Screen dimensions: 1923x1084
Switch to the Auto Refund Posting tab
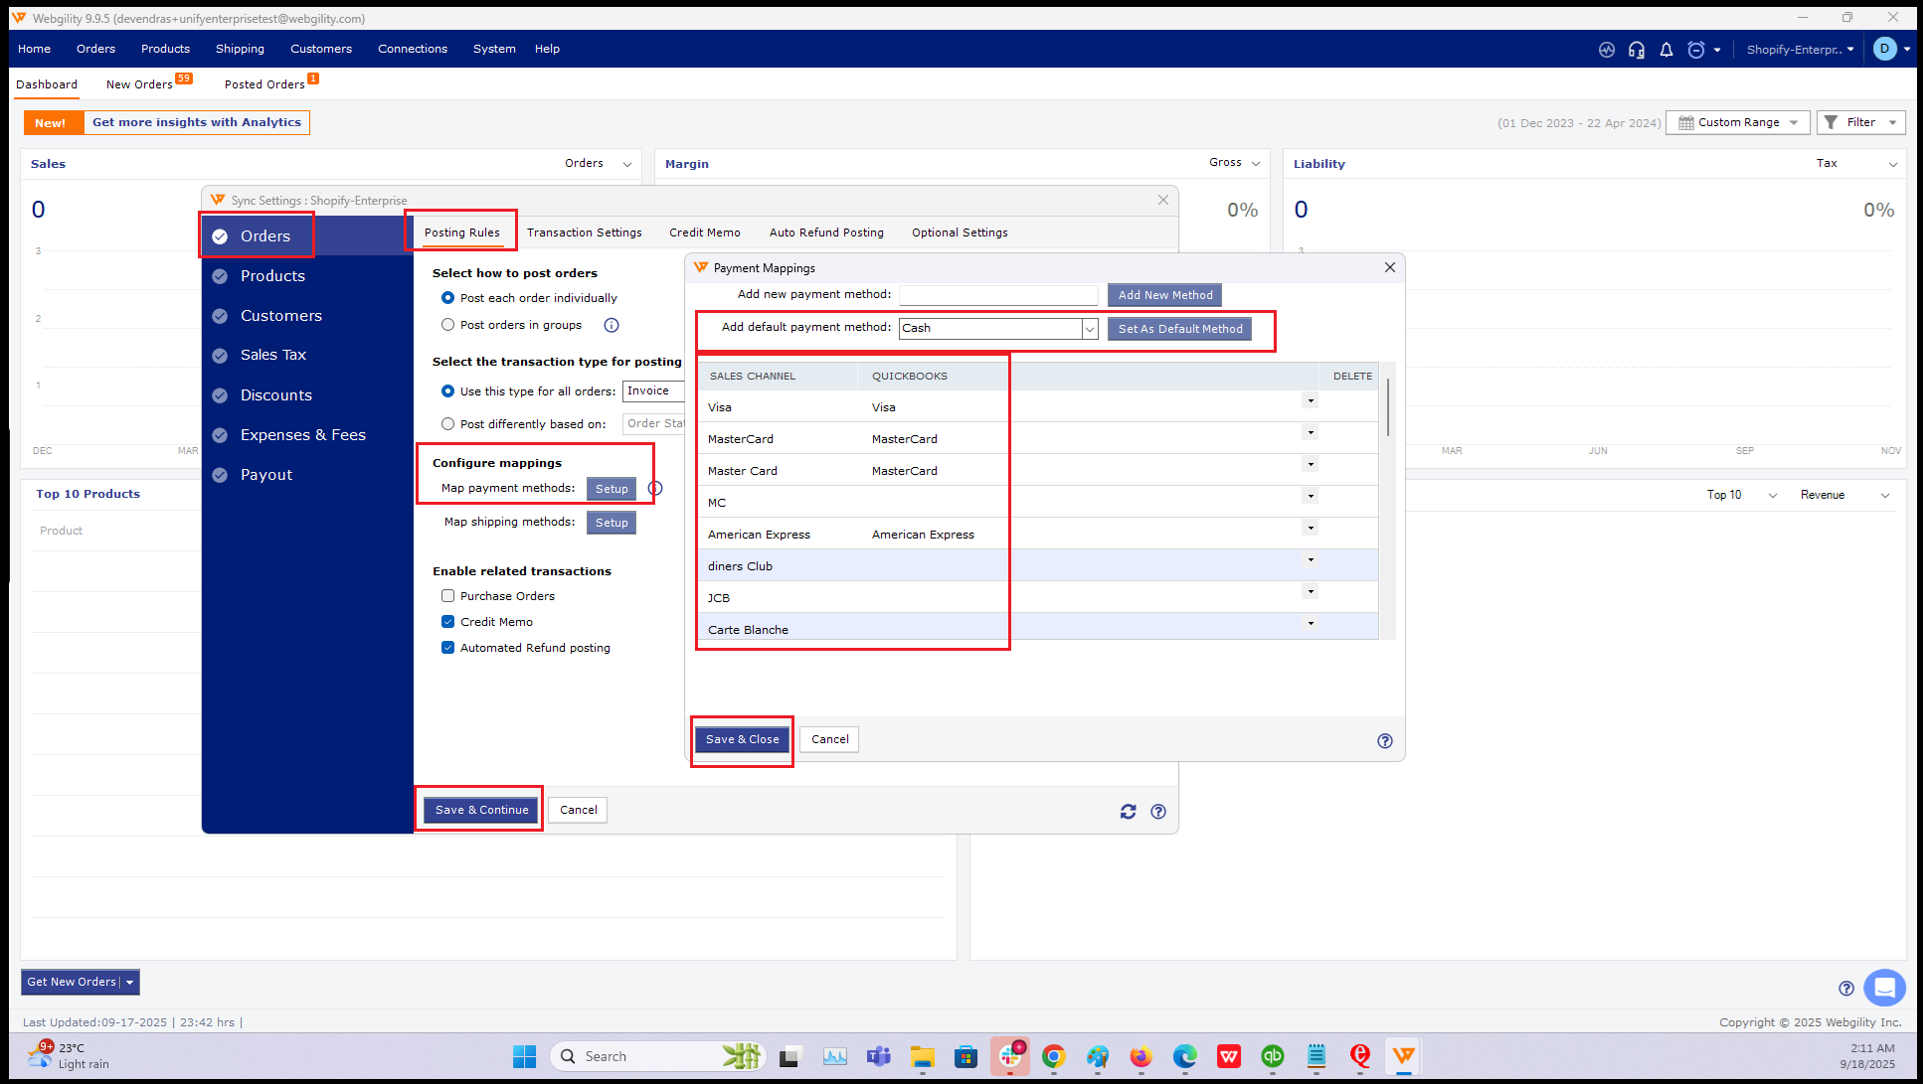(826, 232)
